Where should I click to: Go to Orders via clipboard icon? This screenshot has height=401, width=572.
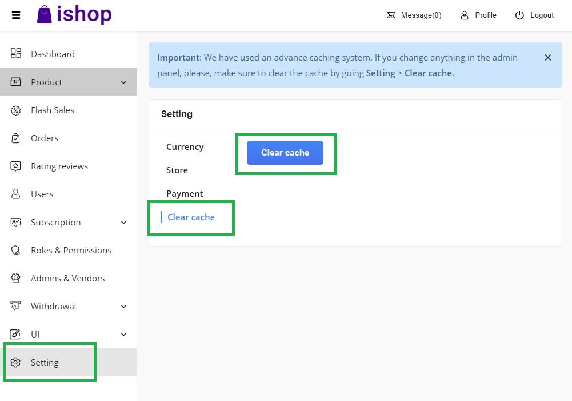(16, 138)
